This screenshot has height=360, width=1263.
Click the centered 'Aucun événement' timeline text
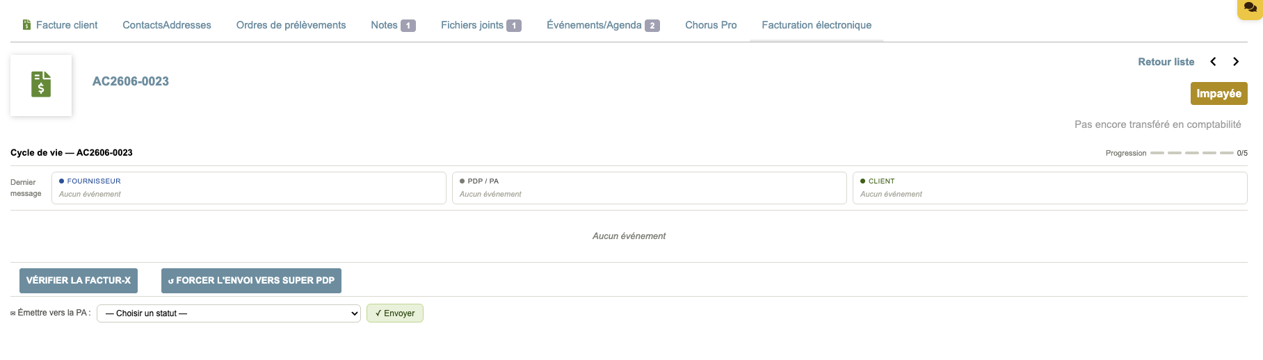629,236
